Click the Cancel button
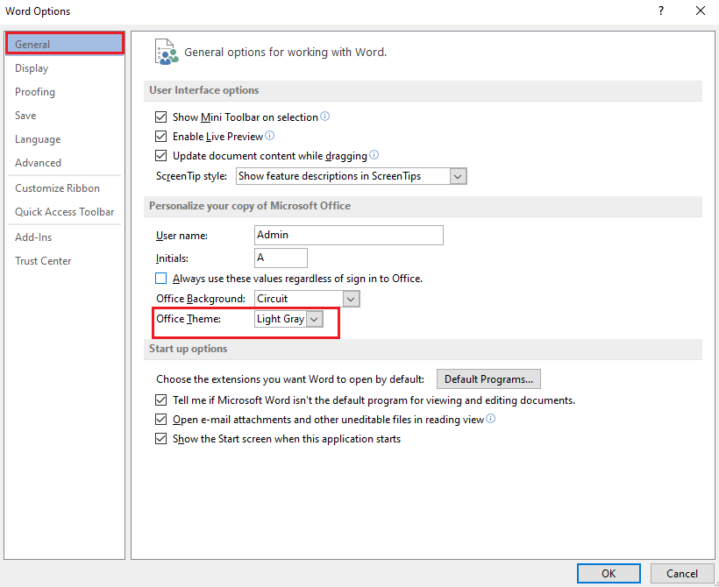Image resolution: width=719 pixels, height=587 pixels. tap(682, 573)
